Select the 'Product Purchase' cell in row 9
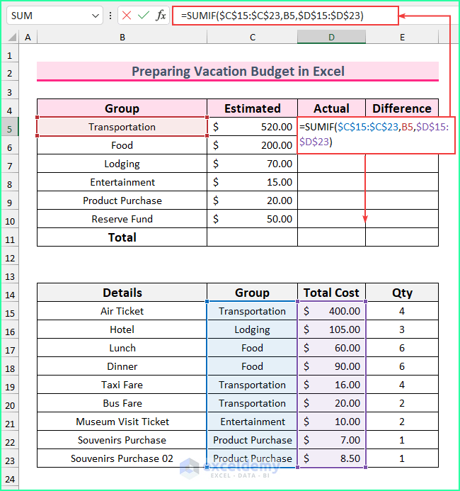The height and width of the screenshot is (491, 460). [122, 201]
